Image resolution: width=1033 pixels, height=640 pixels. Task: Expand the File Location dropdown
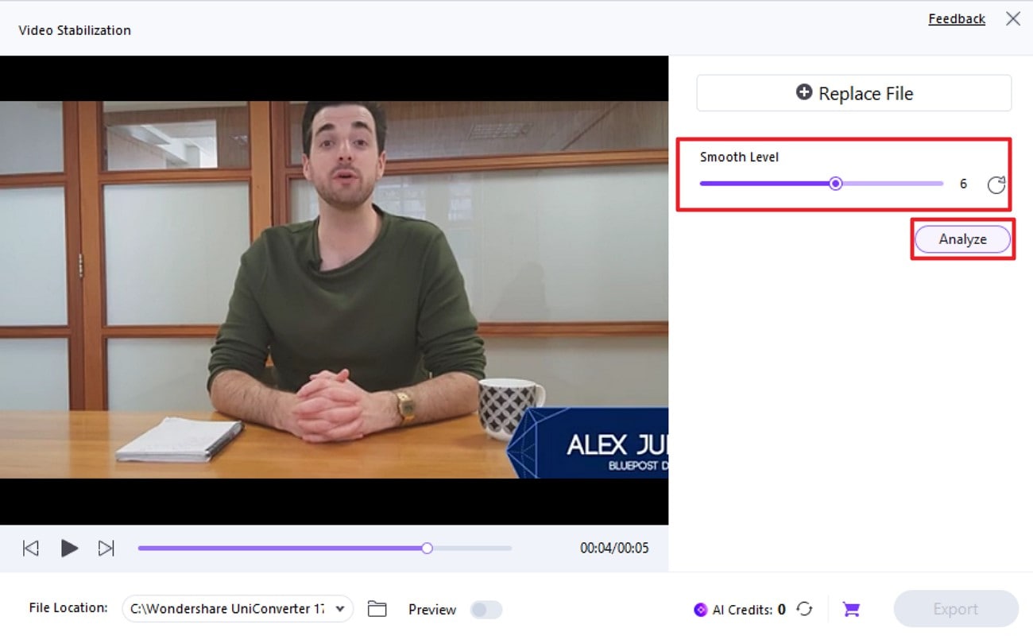click(339, 608)
